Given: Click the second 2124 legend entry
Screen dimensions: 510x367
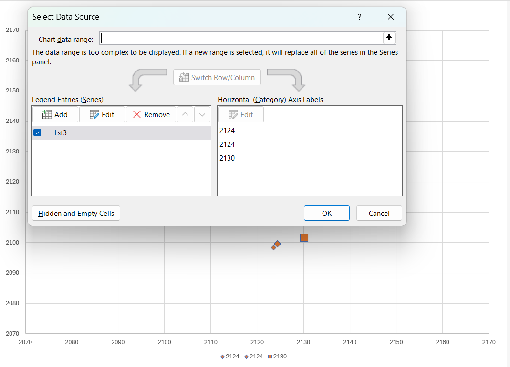Looking at the screenshot, I should (253, 357).
